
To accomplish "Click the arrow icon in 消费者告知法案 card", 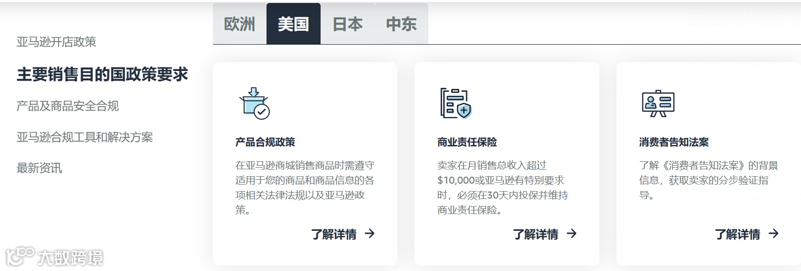I will (774, 233).
